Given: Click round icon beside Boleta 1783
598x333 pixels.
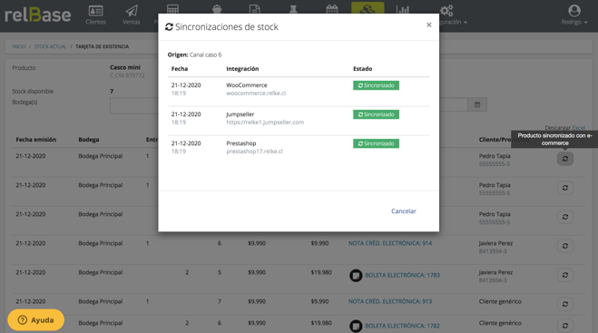Looking at the screenshot, I should click(356, 276).
